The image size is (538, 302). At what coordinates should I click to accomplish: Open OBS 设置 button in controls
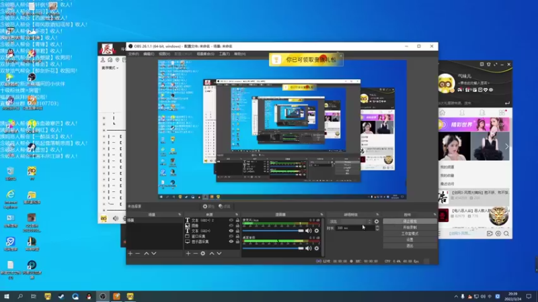click(x=410, y=240)
